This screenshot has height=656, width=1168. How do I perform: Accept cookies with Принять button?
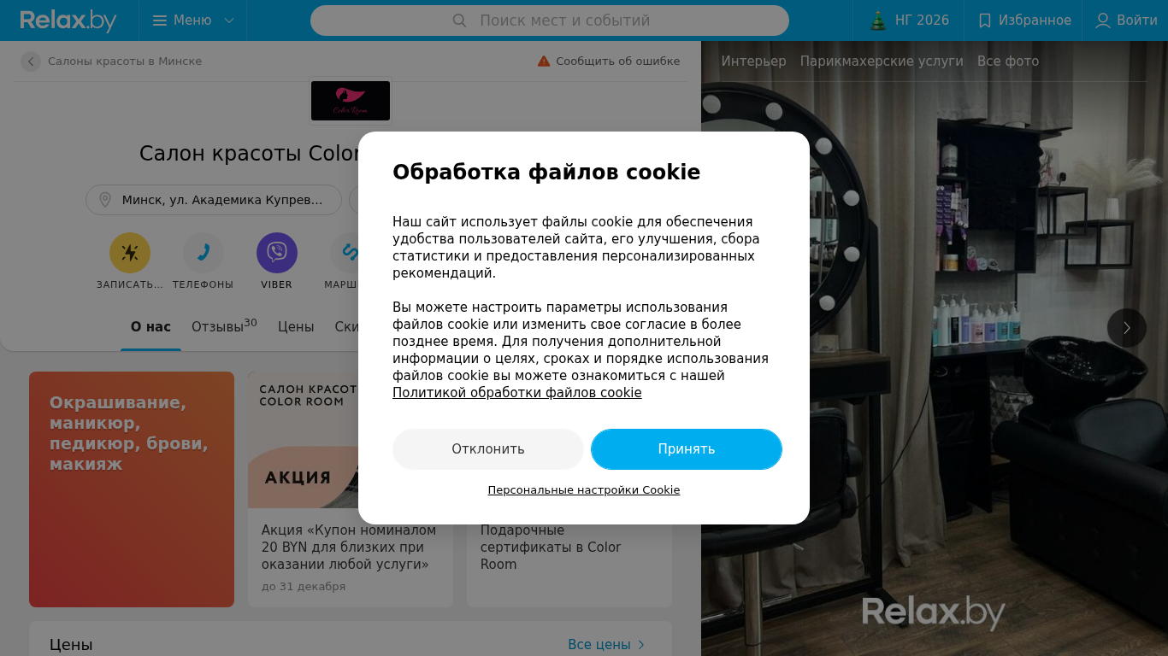click(x=687, y=449)
